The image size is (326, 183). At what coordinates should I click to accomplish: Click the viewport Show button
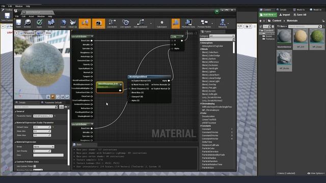point(48,33)
